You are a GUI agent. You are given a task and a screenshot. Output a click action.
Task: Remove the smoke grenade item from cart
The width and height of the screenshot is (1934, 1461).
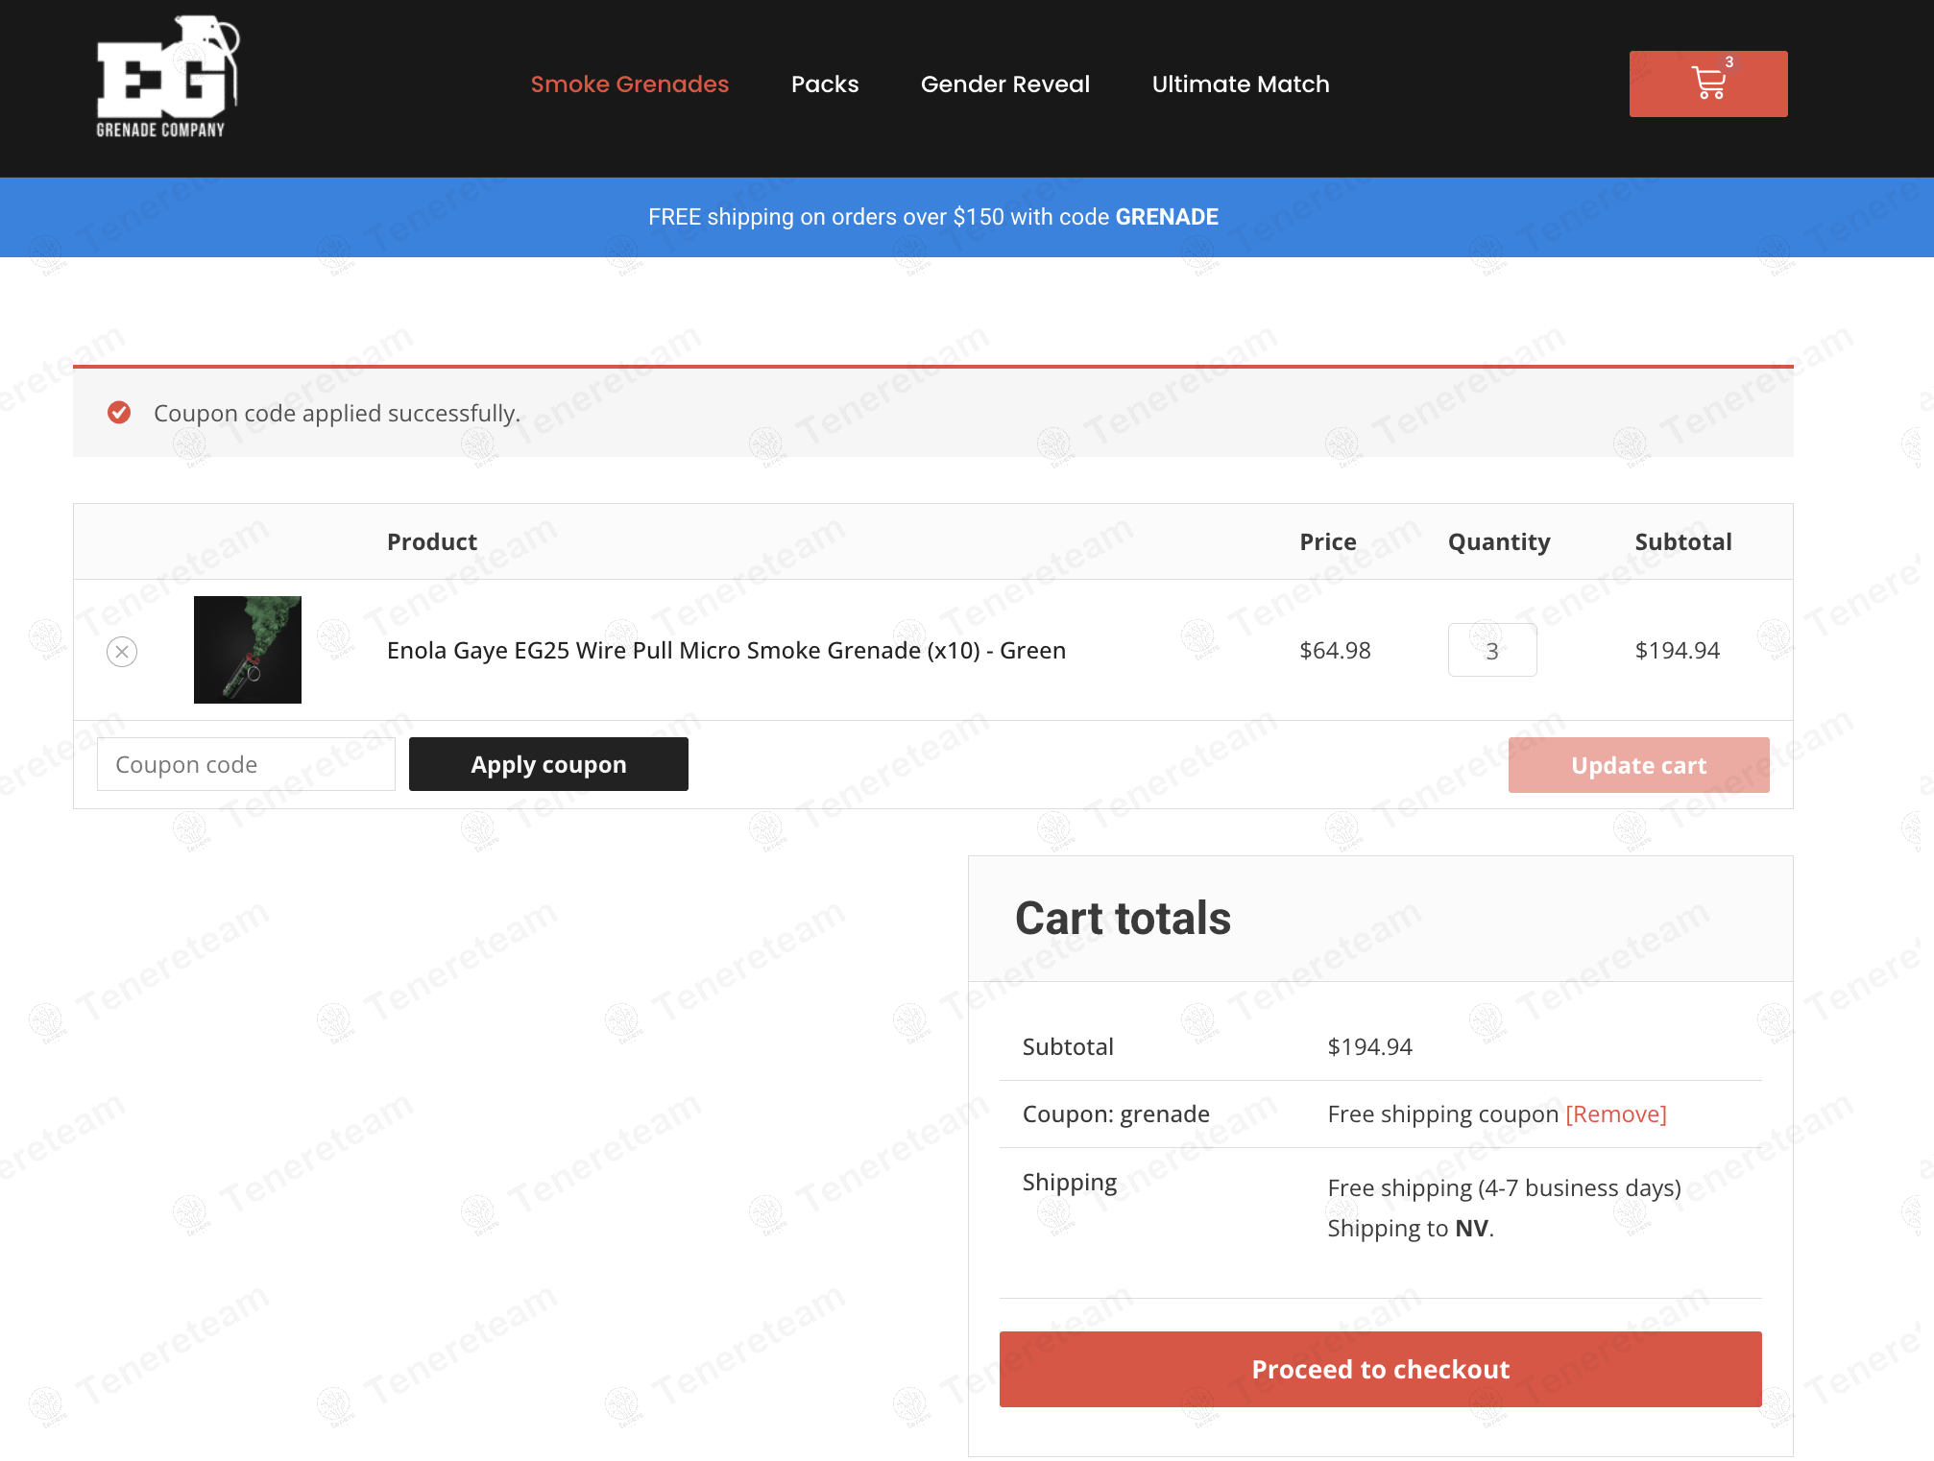tap(122, 652)
